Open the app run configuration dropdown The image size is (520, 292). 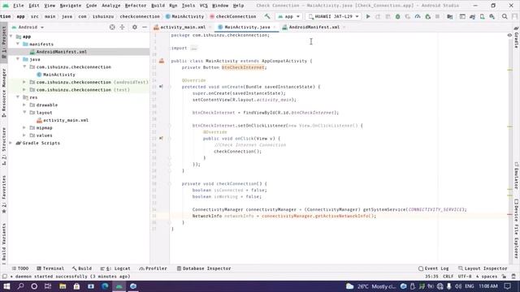[x=289, y=16]
